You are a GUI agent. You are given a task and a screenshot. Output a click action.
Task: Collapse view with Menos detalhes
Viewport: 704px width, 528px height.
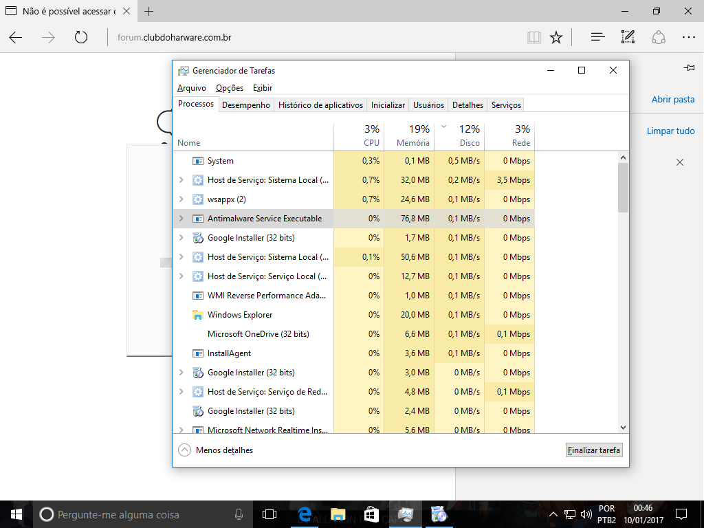216,450
